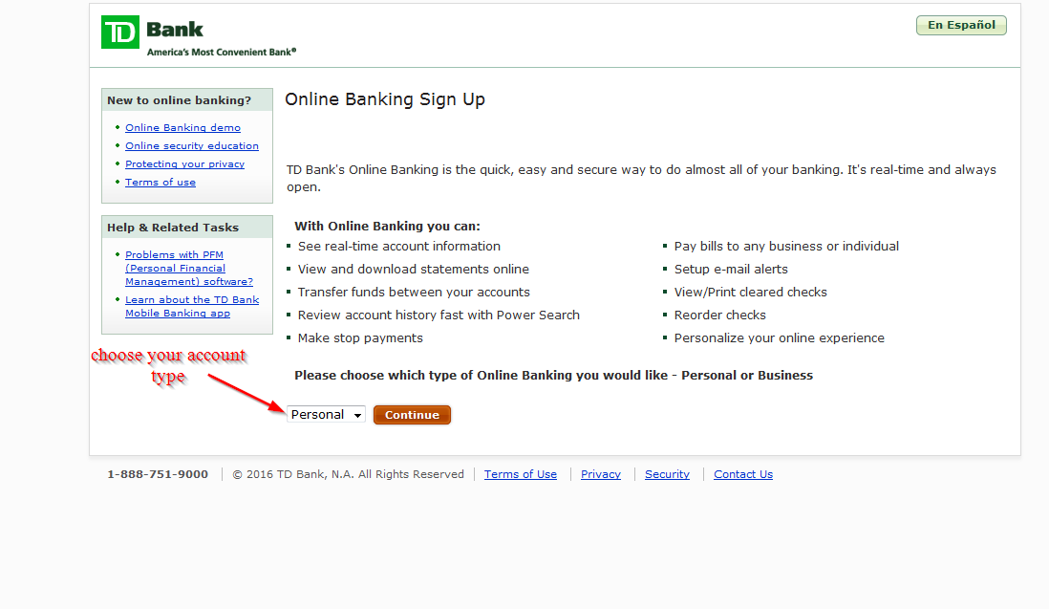
Task: Click 'View and download statements online' item
Action: click(x=414, y=269)
